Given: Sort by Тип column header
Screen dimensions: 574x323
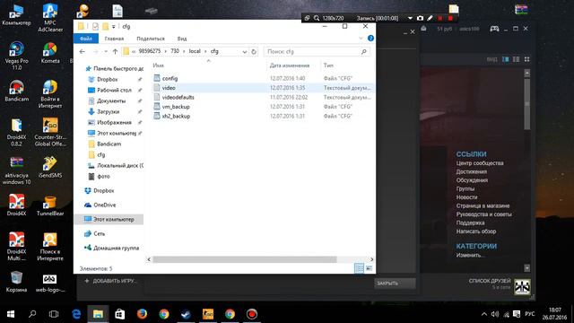Looking at the screenshot, I should coord(328,65).
